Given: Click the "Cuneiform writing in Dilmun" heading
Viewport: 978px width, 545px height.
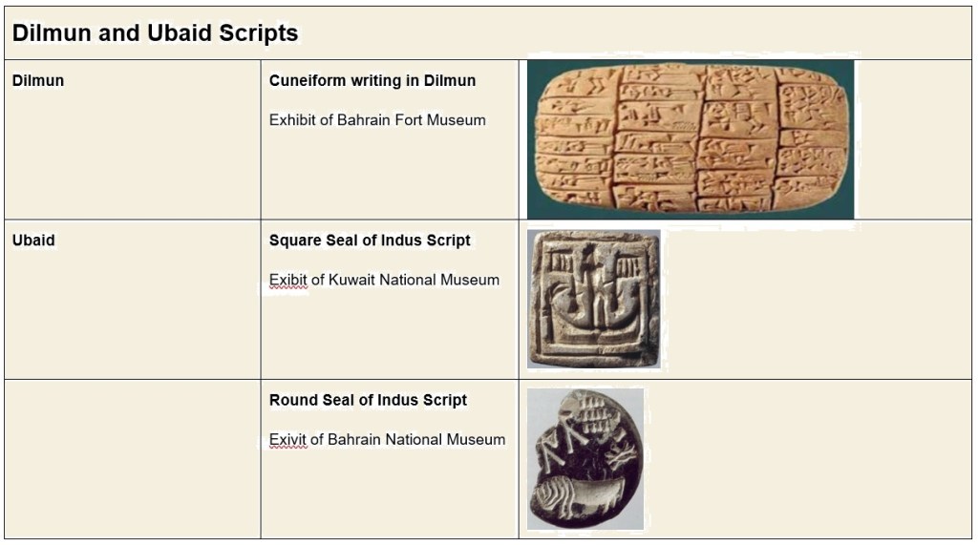Looking at the screenshot, I should (372, 80).
